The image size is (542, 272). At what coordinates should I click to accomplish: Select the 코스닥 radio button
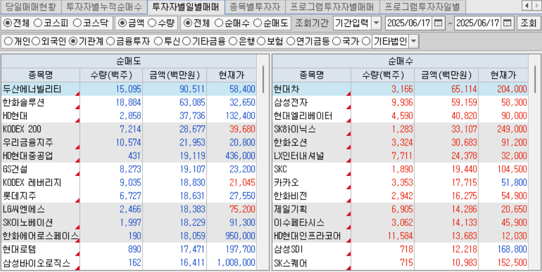(x=78, y=23)
